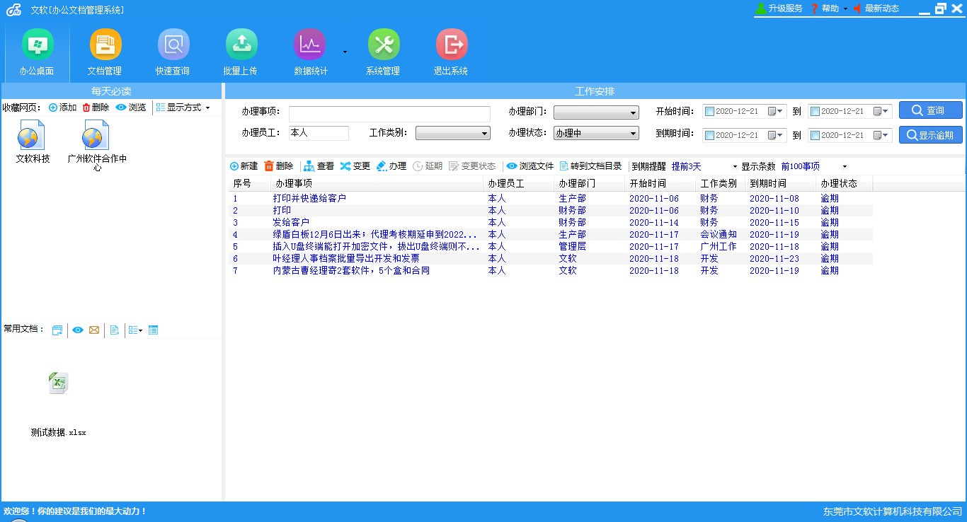Expand the arrow beside 数据统计
This screenshot has width=967, height=522.
point(345,52)
